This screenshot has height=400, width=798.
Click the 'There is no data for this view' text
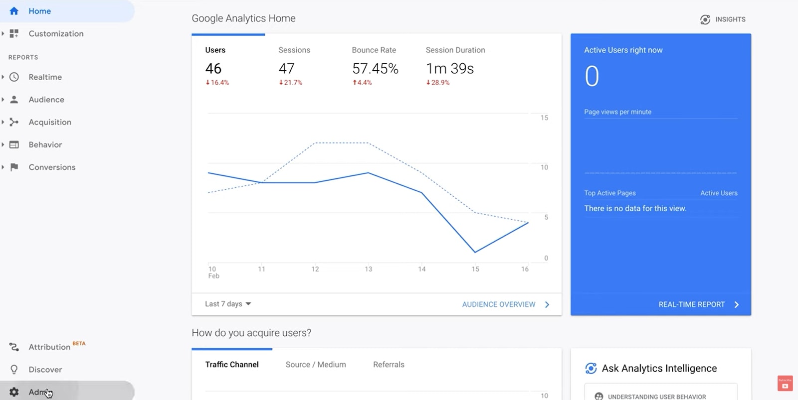[x=635, y=208]
